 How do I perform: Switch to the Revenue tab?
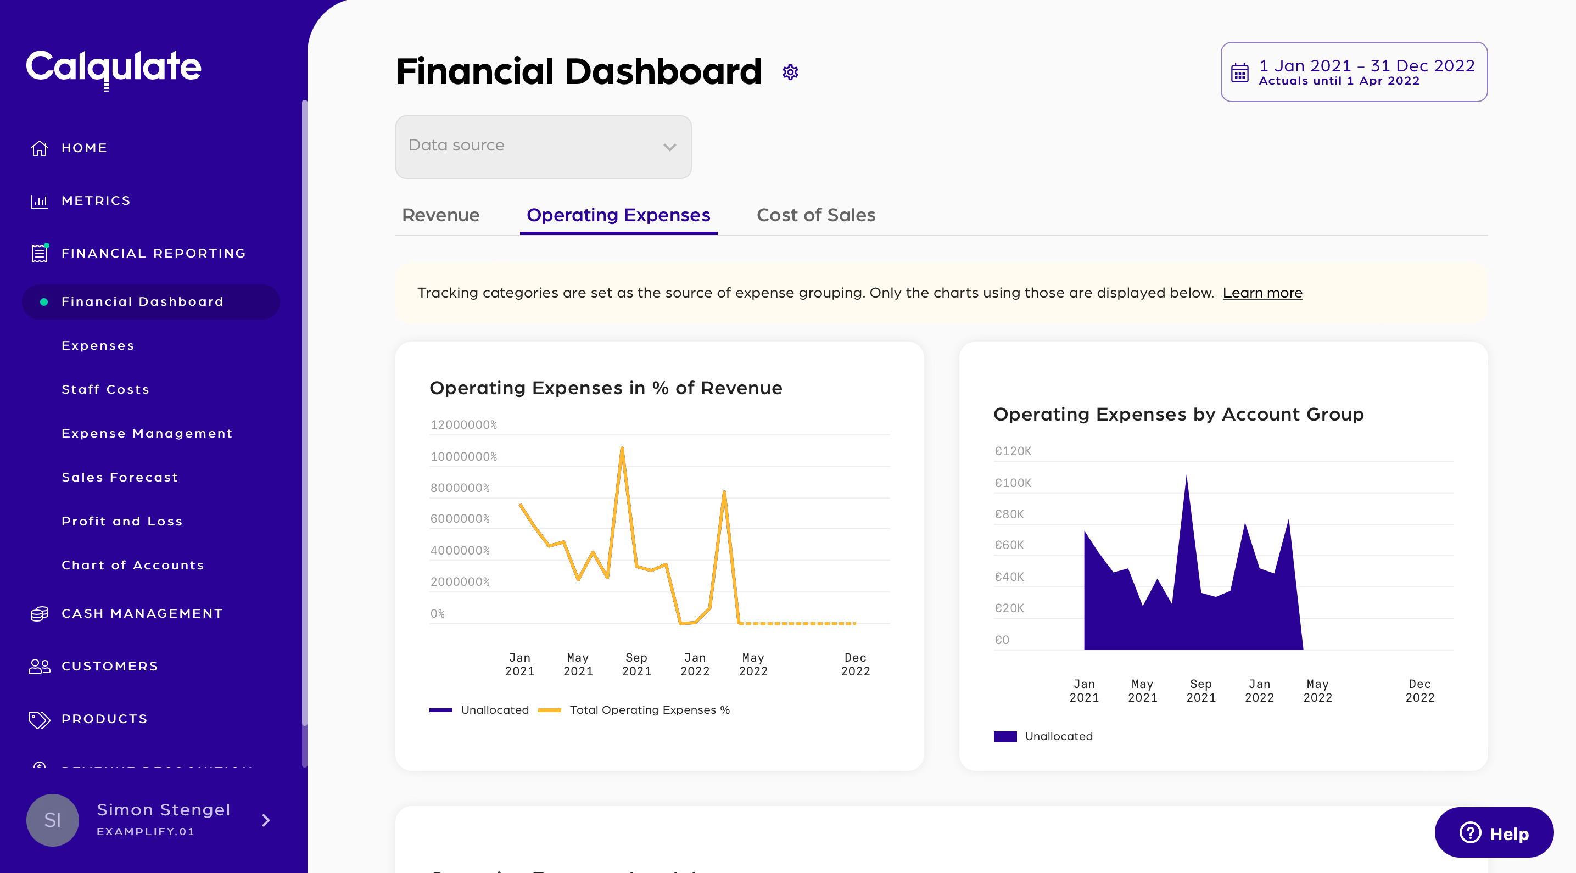(x=440, y=215)
